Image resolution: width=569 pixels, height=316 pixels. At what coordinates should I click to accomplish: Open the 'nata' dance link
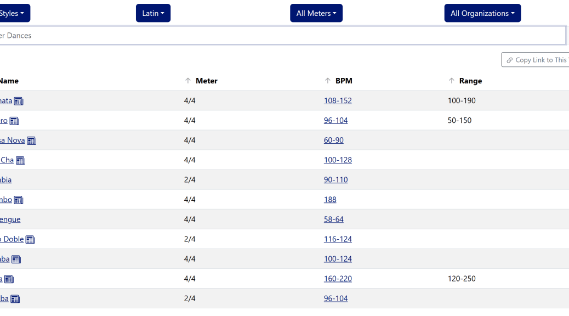point(6,100)
